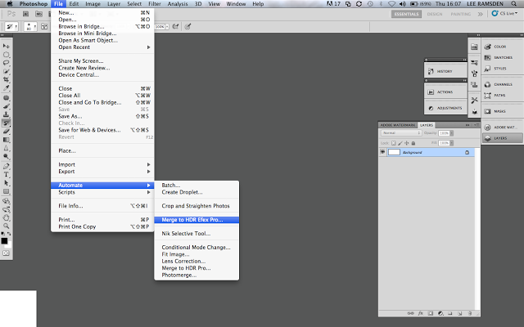This screenshot has height=327, width=524.
Task: Open the blend mode Normal dropdown
Action: click(x=401, y=132)
